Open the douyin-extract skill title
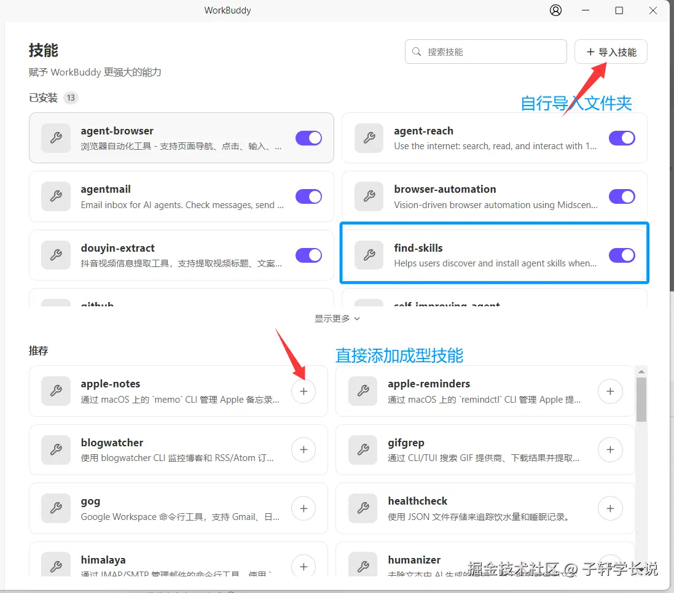674x593 pixels. (x=118, y=248)
